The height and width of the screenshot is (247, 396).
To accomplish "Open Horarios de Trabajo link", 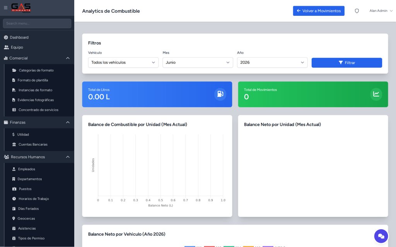I will (34, 199).
